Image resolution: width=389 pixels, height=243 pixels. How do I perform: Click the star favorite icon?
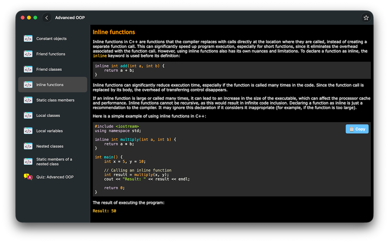coord(366,18)
